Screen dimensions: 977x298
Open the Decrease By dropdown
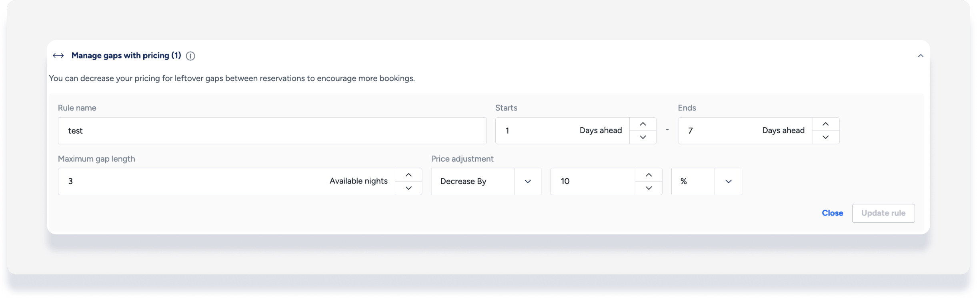(x=486, y=182)
